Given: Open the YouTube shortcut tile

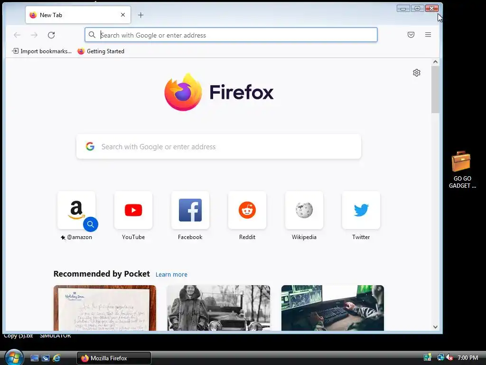Looking at the screenshot, I should (x=133, y=210).
